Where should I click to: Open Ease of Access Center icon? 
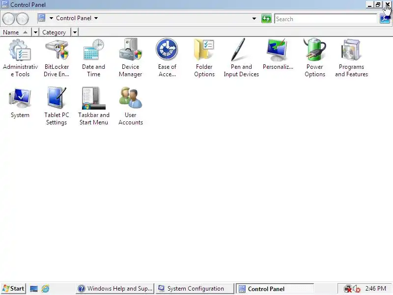pyautogui.click(x=167, y=58)
